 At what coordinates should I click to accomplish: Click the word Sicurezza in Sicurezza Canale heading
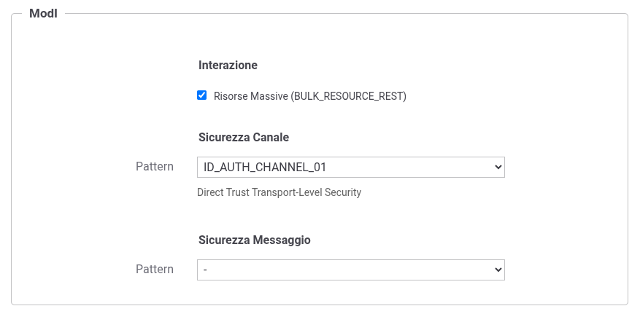click(x=224, y=137)
